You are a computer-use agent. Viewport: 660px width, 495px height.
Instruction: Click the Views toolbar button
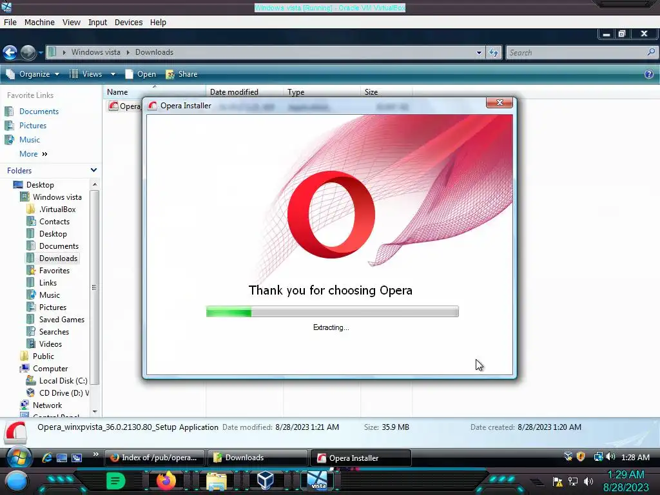point(86,74)
